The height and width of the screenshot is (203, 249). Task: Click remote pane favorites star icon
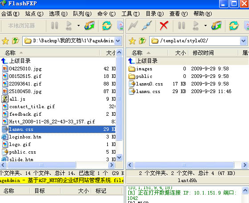pyautogui.click(x=132, y=41)
